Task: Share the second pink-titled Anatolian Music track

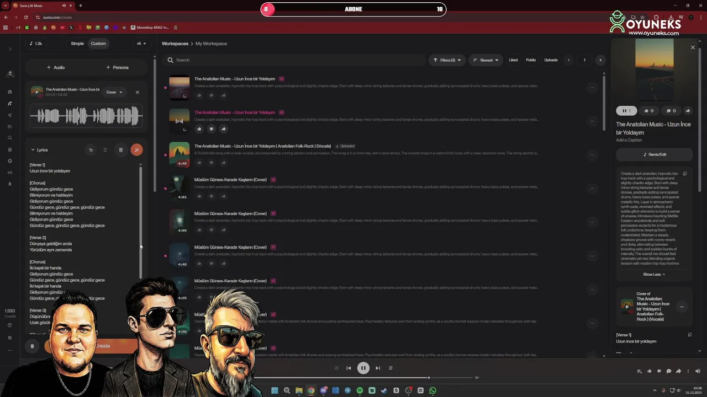Action: tap(224, 129)
